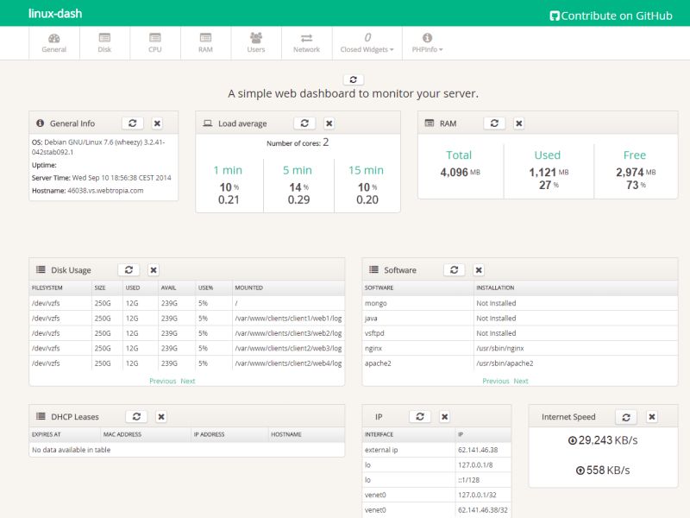The height and width of the screenshot is (518, 690).
Task: Click Next below the Disk Usage table
Action: pyautogui.click(x=187, y=380)
